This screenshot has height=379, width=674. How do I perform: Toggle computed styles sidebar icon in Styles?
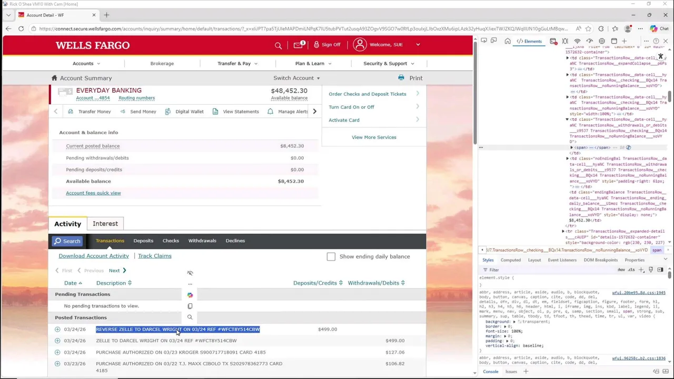tap(660, 270)
